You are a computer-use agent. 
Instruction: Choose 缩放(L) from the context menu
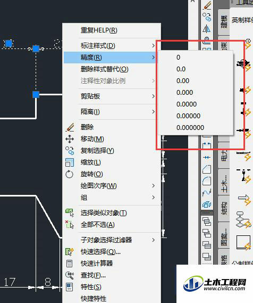click(x=112, y=162)
